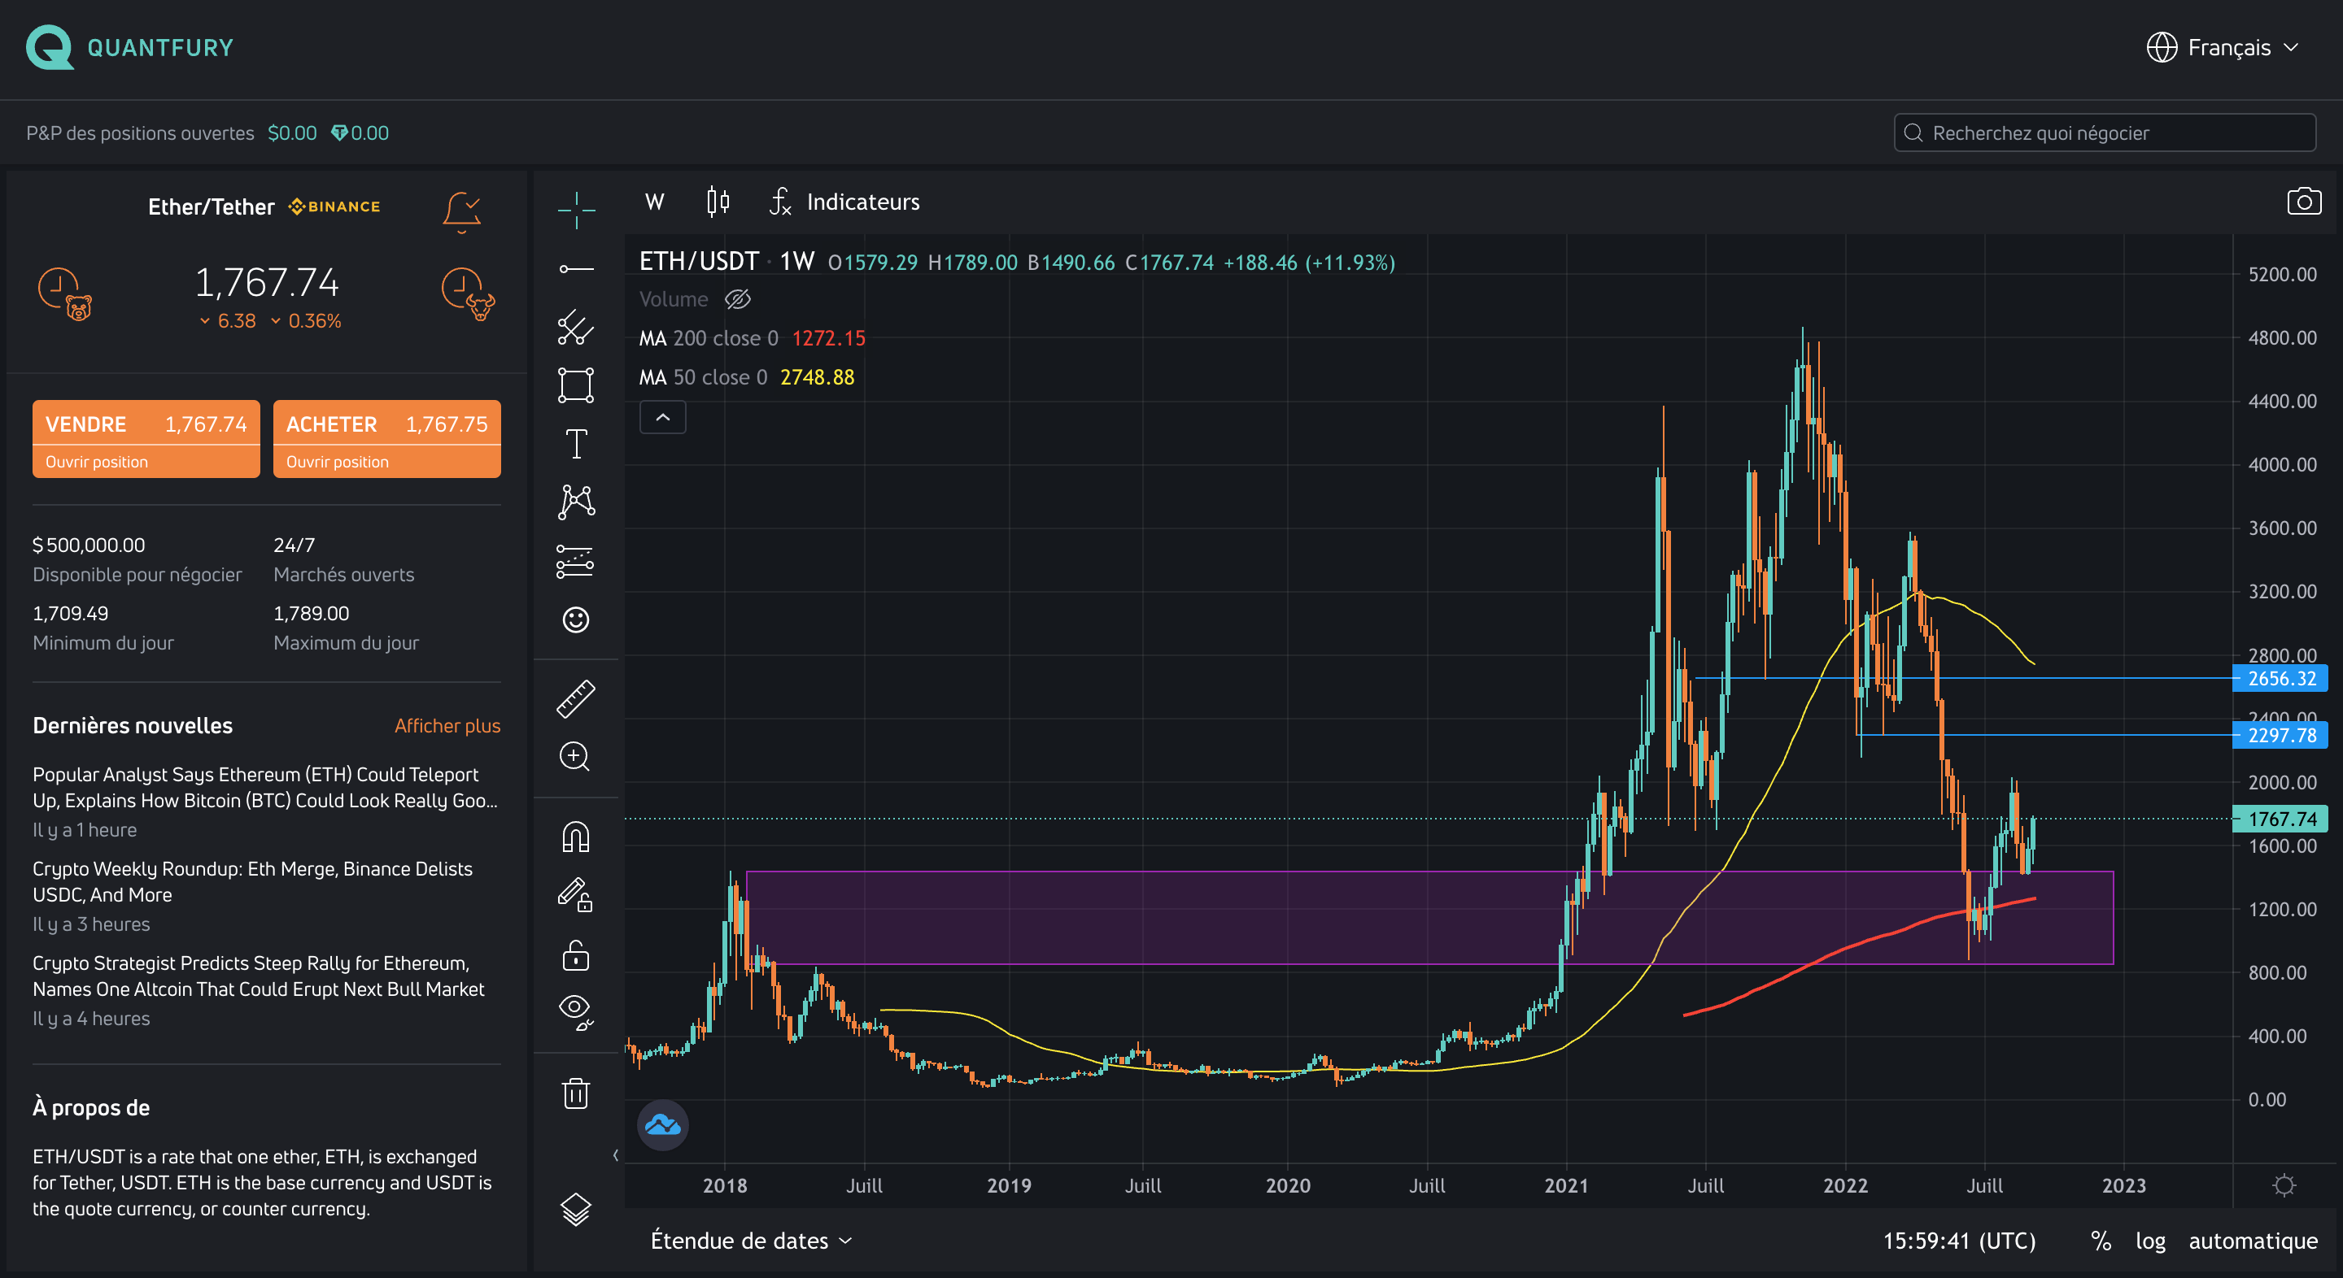Viewport: 2343px width, 1278px height.
Task: Click the ETH/USDT symbol title in legend
Action: click(x=699, y=262)
